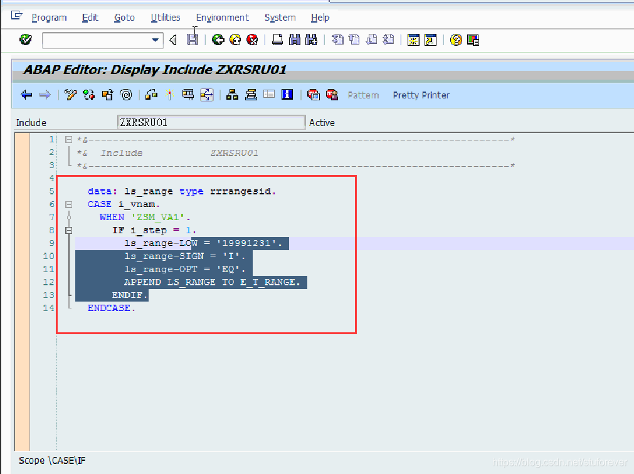Viewport: 634px width, 474px height.
Task: Click the Active/Inactive toggle icon
Action: (x=88, y=95)
